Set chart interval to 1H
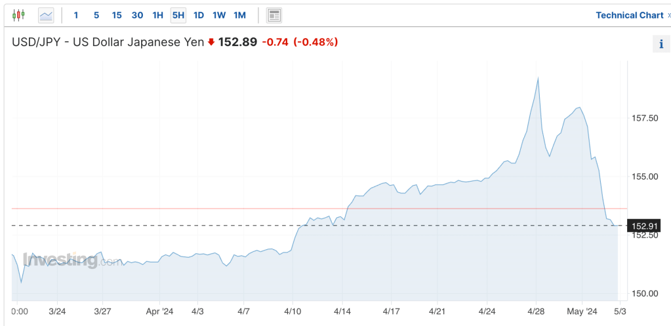The height and width of the screenshot is (326, 671). [x=157, y=15]
